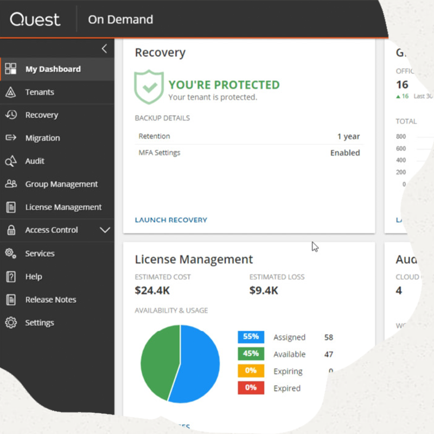Click the green protected shield icon
Screen dimensions: 434x434
(149, 87)
